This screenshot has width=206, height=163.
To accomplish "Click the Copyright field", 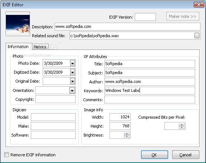I will pyautogui.click(x=55, y=99).
